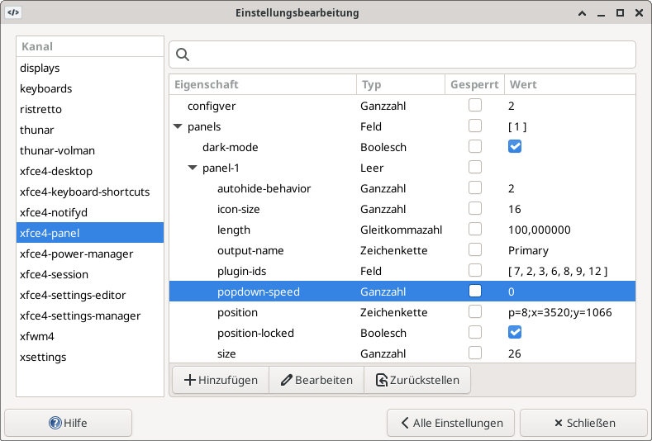The height and width of the screenshot is (441, 652).
Task: Select the xfce4-desktop channel
Action: click(56, 171)
